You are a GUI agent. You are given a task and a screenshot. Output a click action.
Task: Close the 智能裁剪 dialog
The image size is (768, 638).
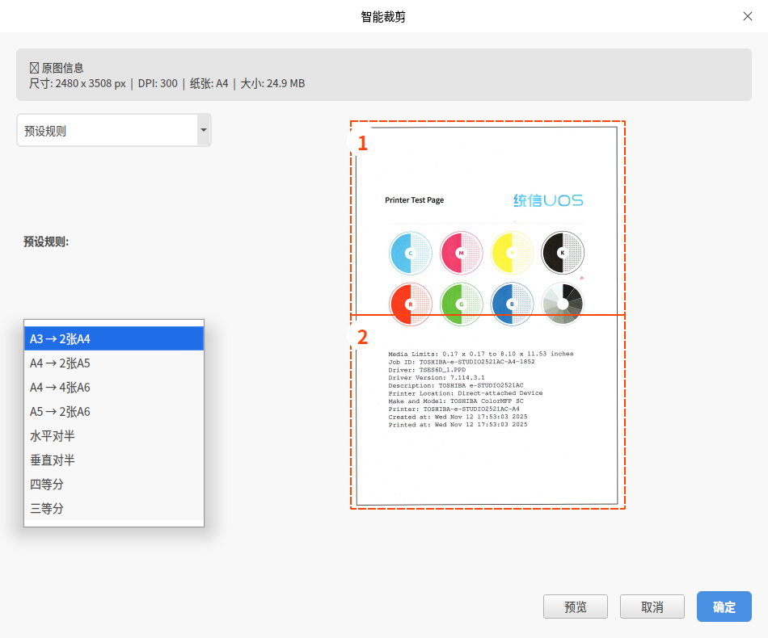click(748, 17)
